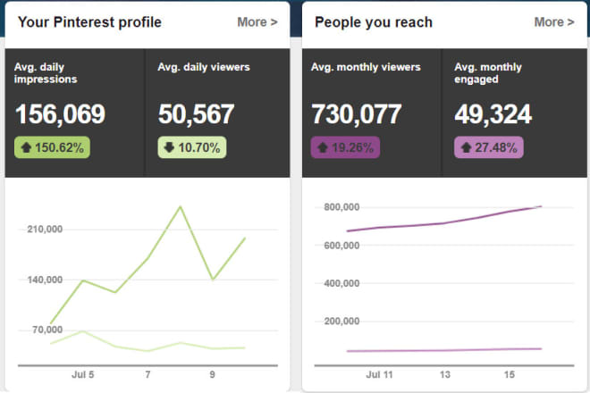
Task: Click the 19.26% monthly viewers increase badge
Action: [x=345, y=147]
